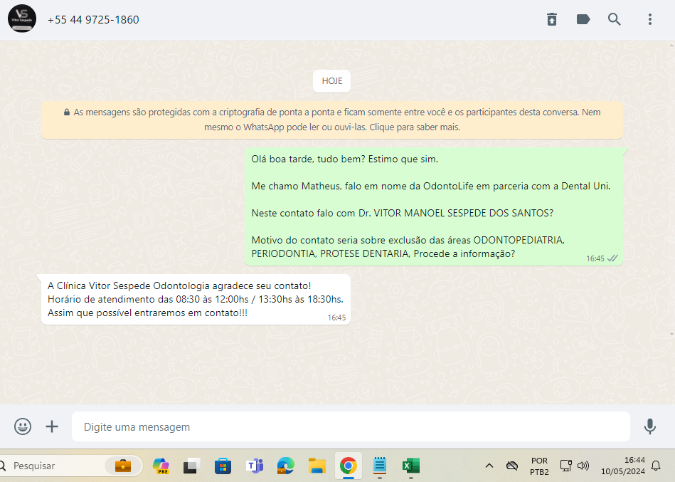The height and width of the screenshot is (482, 675).
Task: Open contact info for +55 44 9725-1860
Action: point(93,20)
